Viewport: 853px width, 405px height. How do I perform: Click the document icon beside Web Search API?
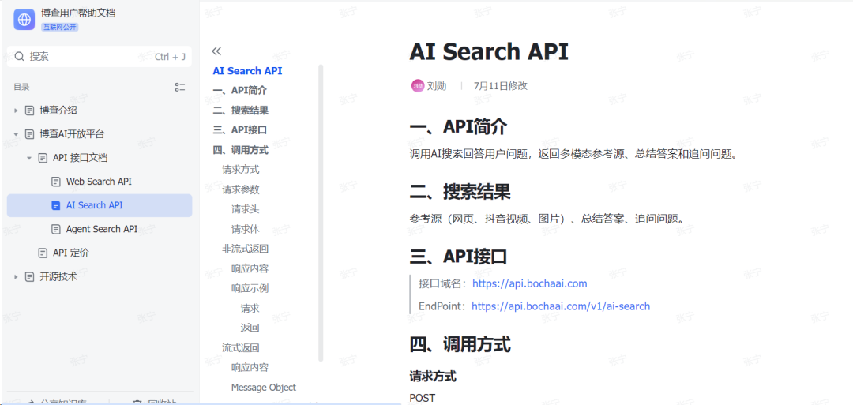(56, 182)
